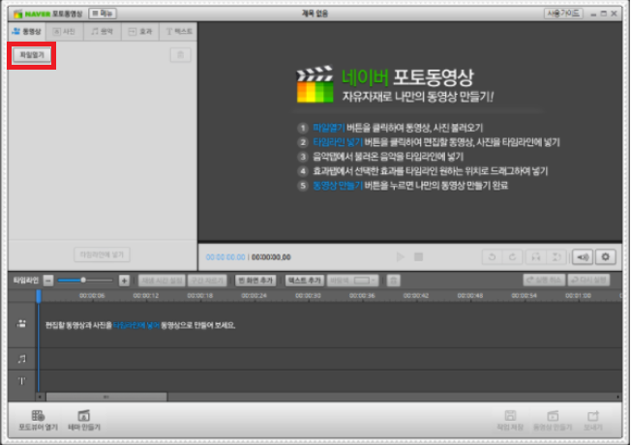Click the timeline toolbar trash icon
631x445 pixels.
click(x=394, y=281)
